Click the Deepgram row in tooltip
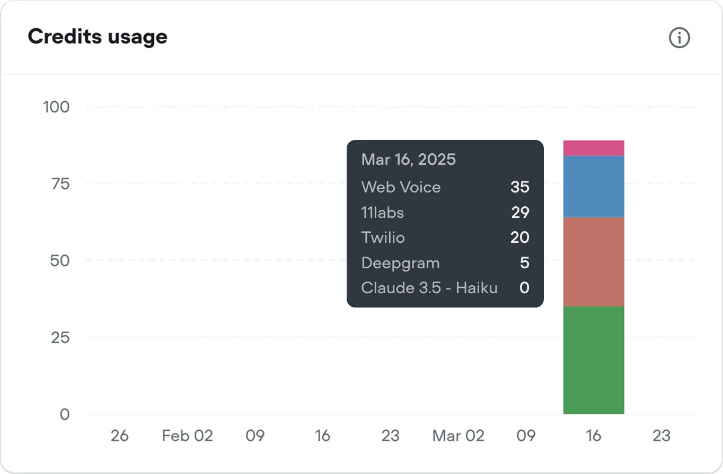This screenshot has height=474, width=723. coord(445,262)
